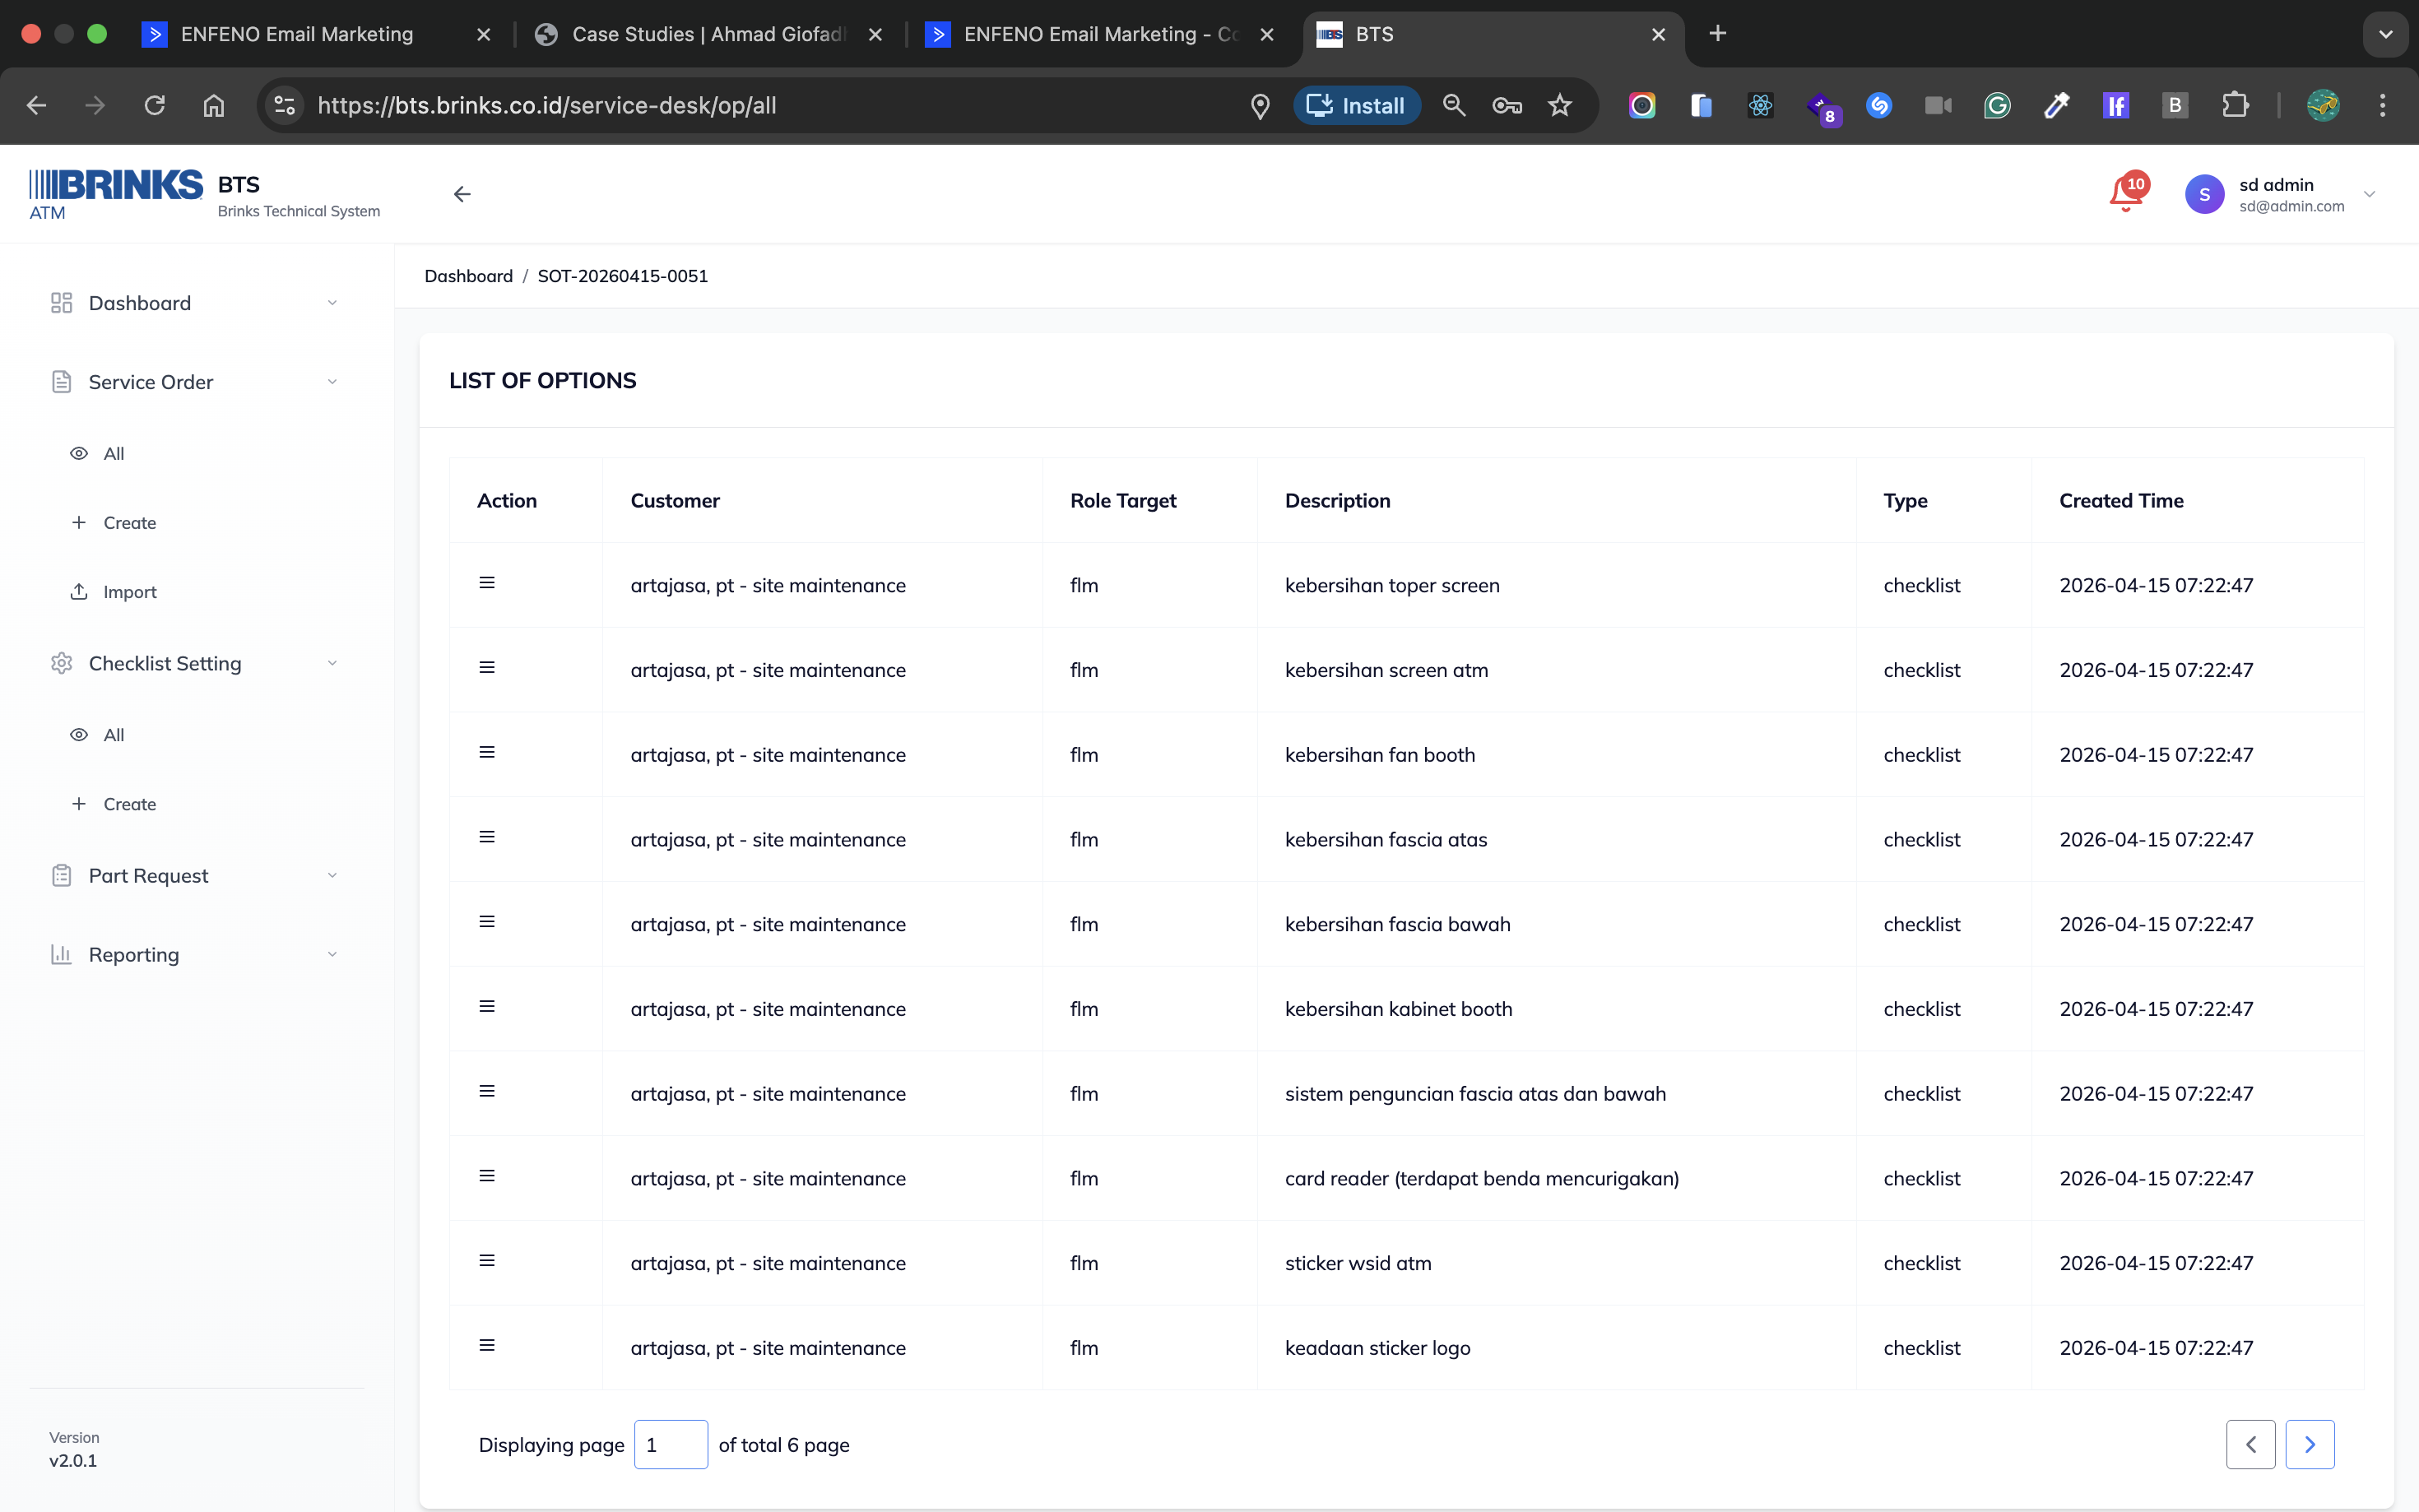Click the bookmark star icon in address bar

(1560, 106)
